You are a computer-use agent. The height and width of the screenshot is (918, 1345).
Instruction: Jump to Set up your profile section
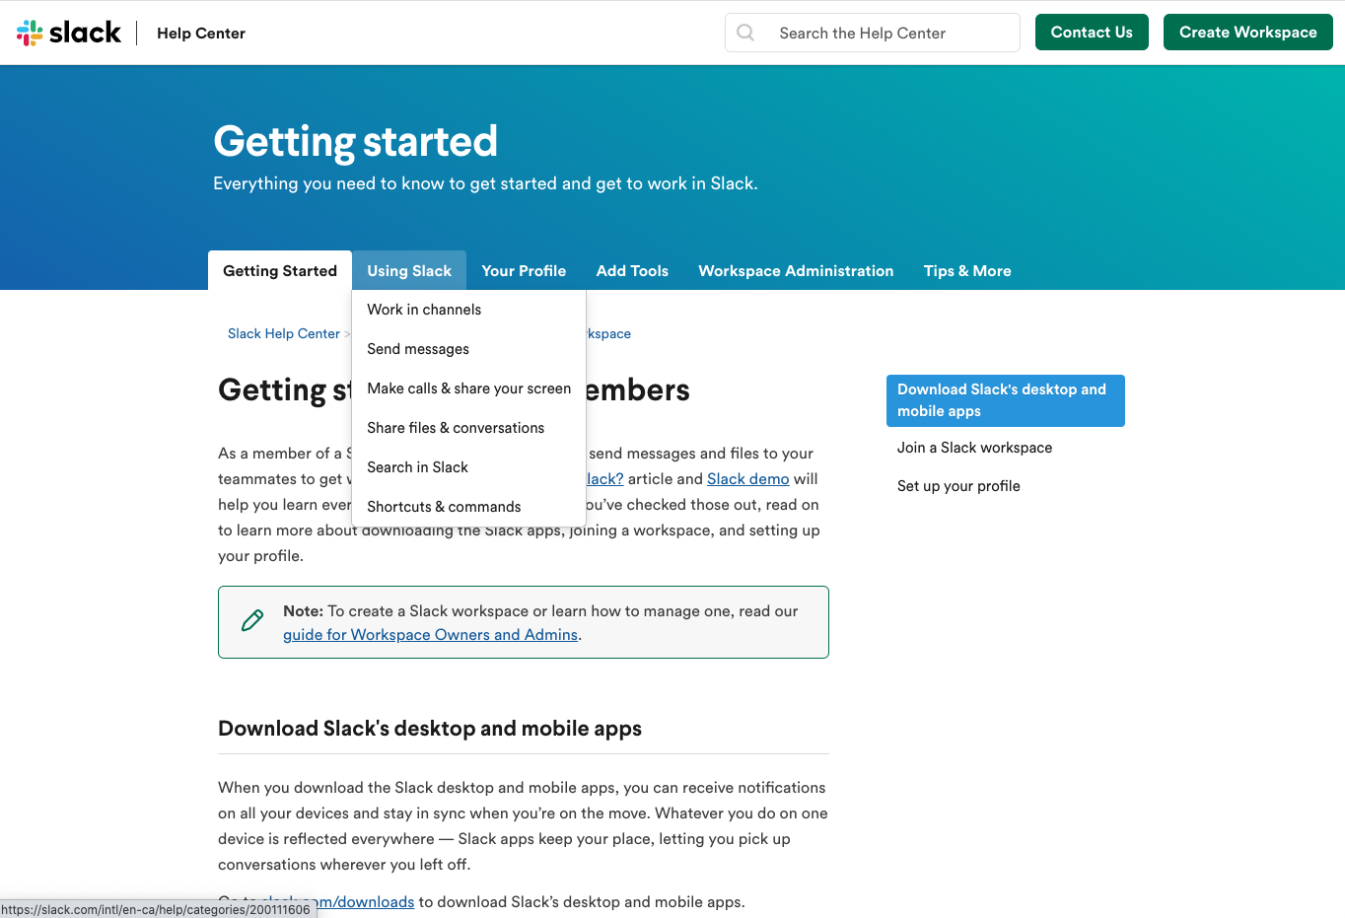coord(958,486)
